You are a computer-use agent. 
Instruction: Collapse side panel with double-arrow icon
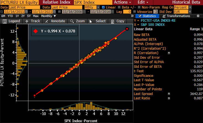coord(132,16)
